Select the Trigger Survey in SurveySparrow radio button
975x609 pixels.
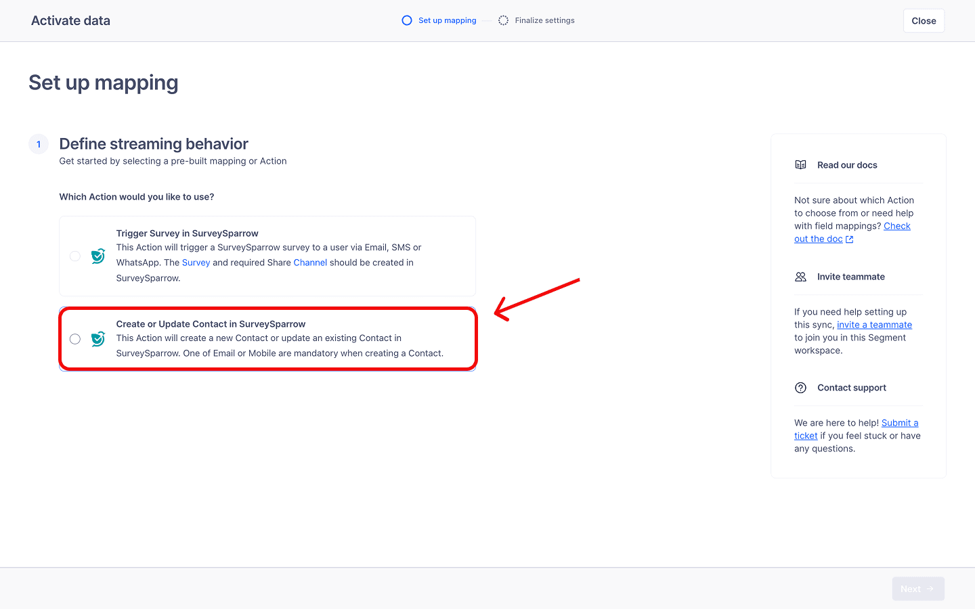pos(75,256)
